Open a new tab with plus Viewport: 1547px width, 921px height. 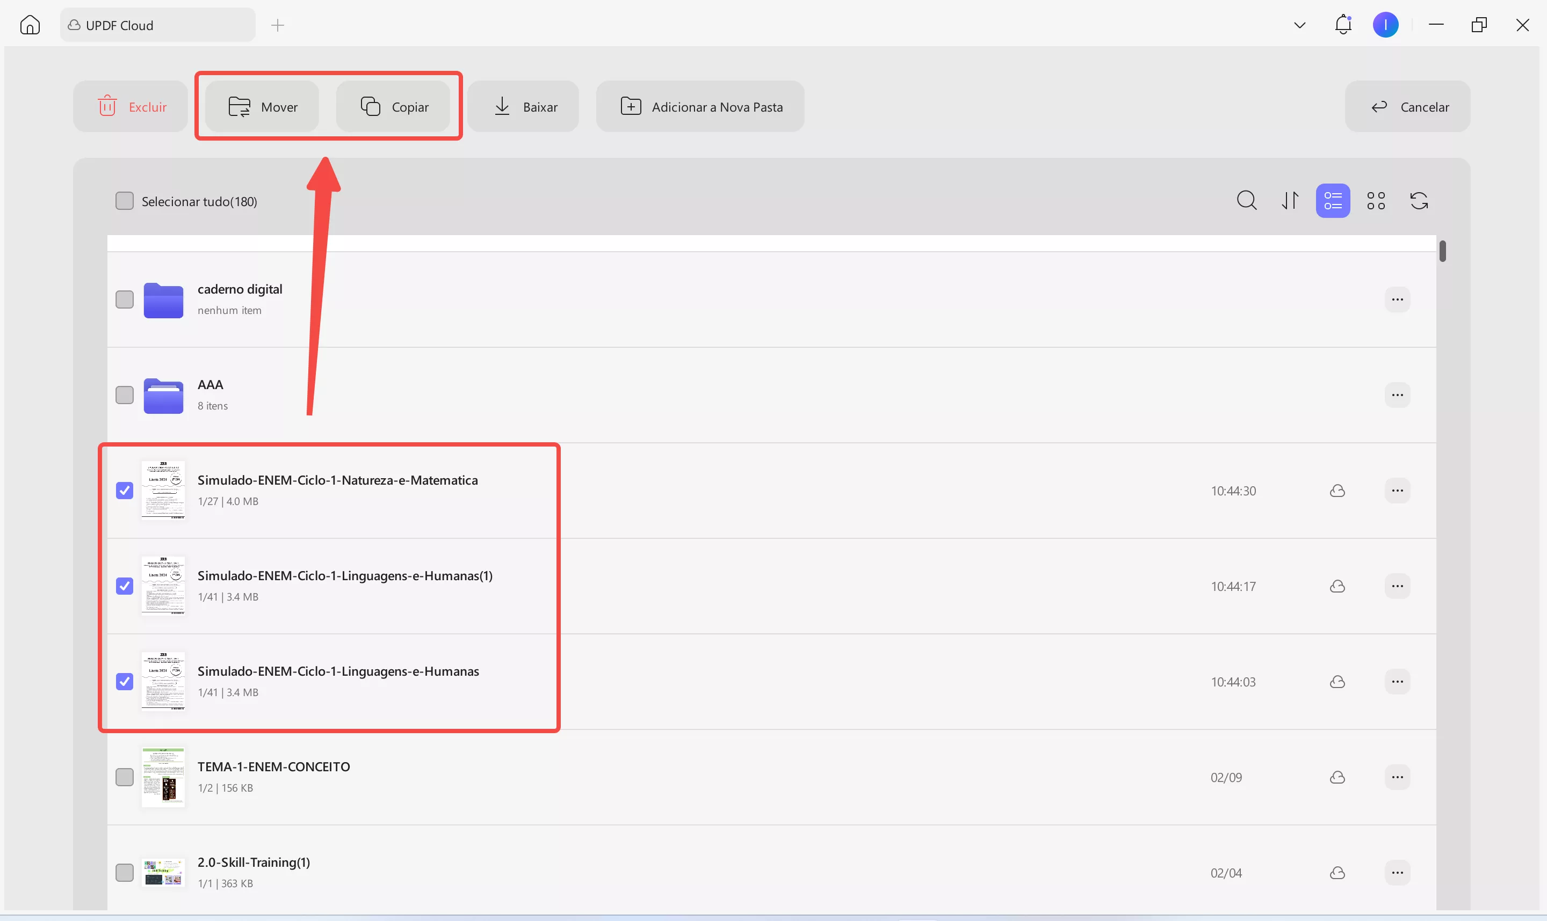278,25
